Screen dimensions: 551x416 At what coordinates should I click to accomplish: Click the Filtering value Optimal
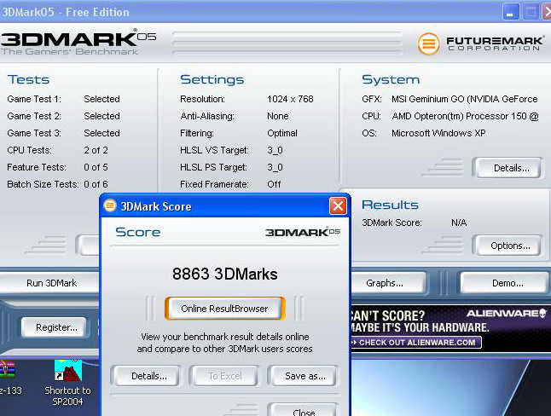coord(282,133)
